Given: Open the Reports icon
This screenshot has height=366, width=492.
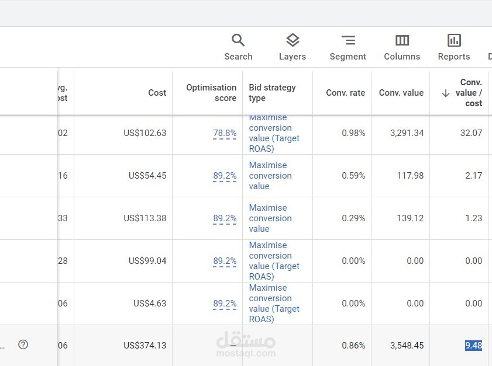Looking at the screenshot, I should (454, 40).
